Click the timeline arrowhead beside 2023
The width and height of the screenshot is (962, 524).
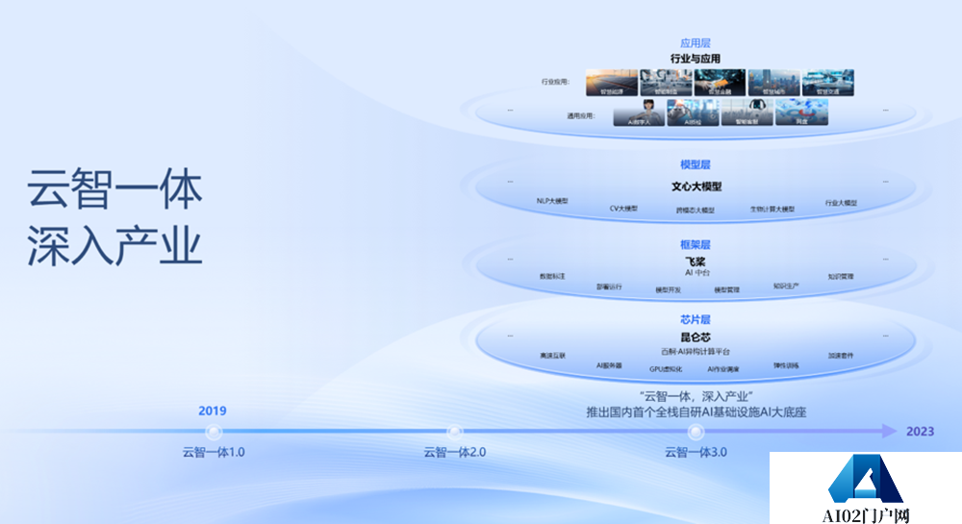coord(889,431)
